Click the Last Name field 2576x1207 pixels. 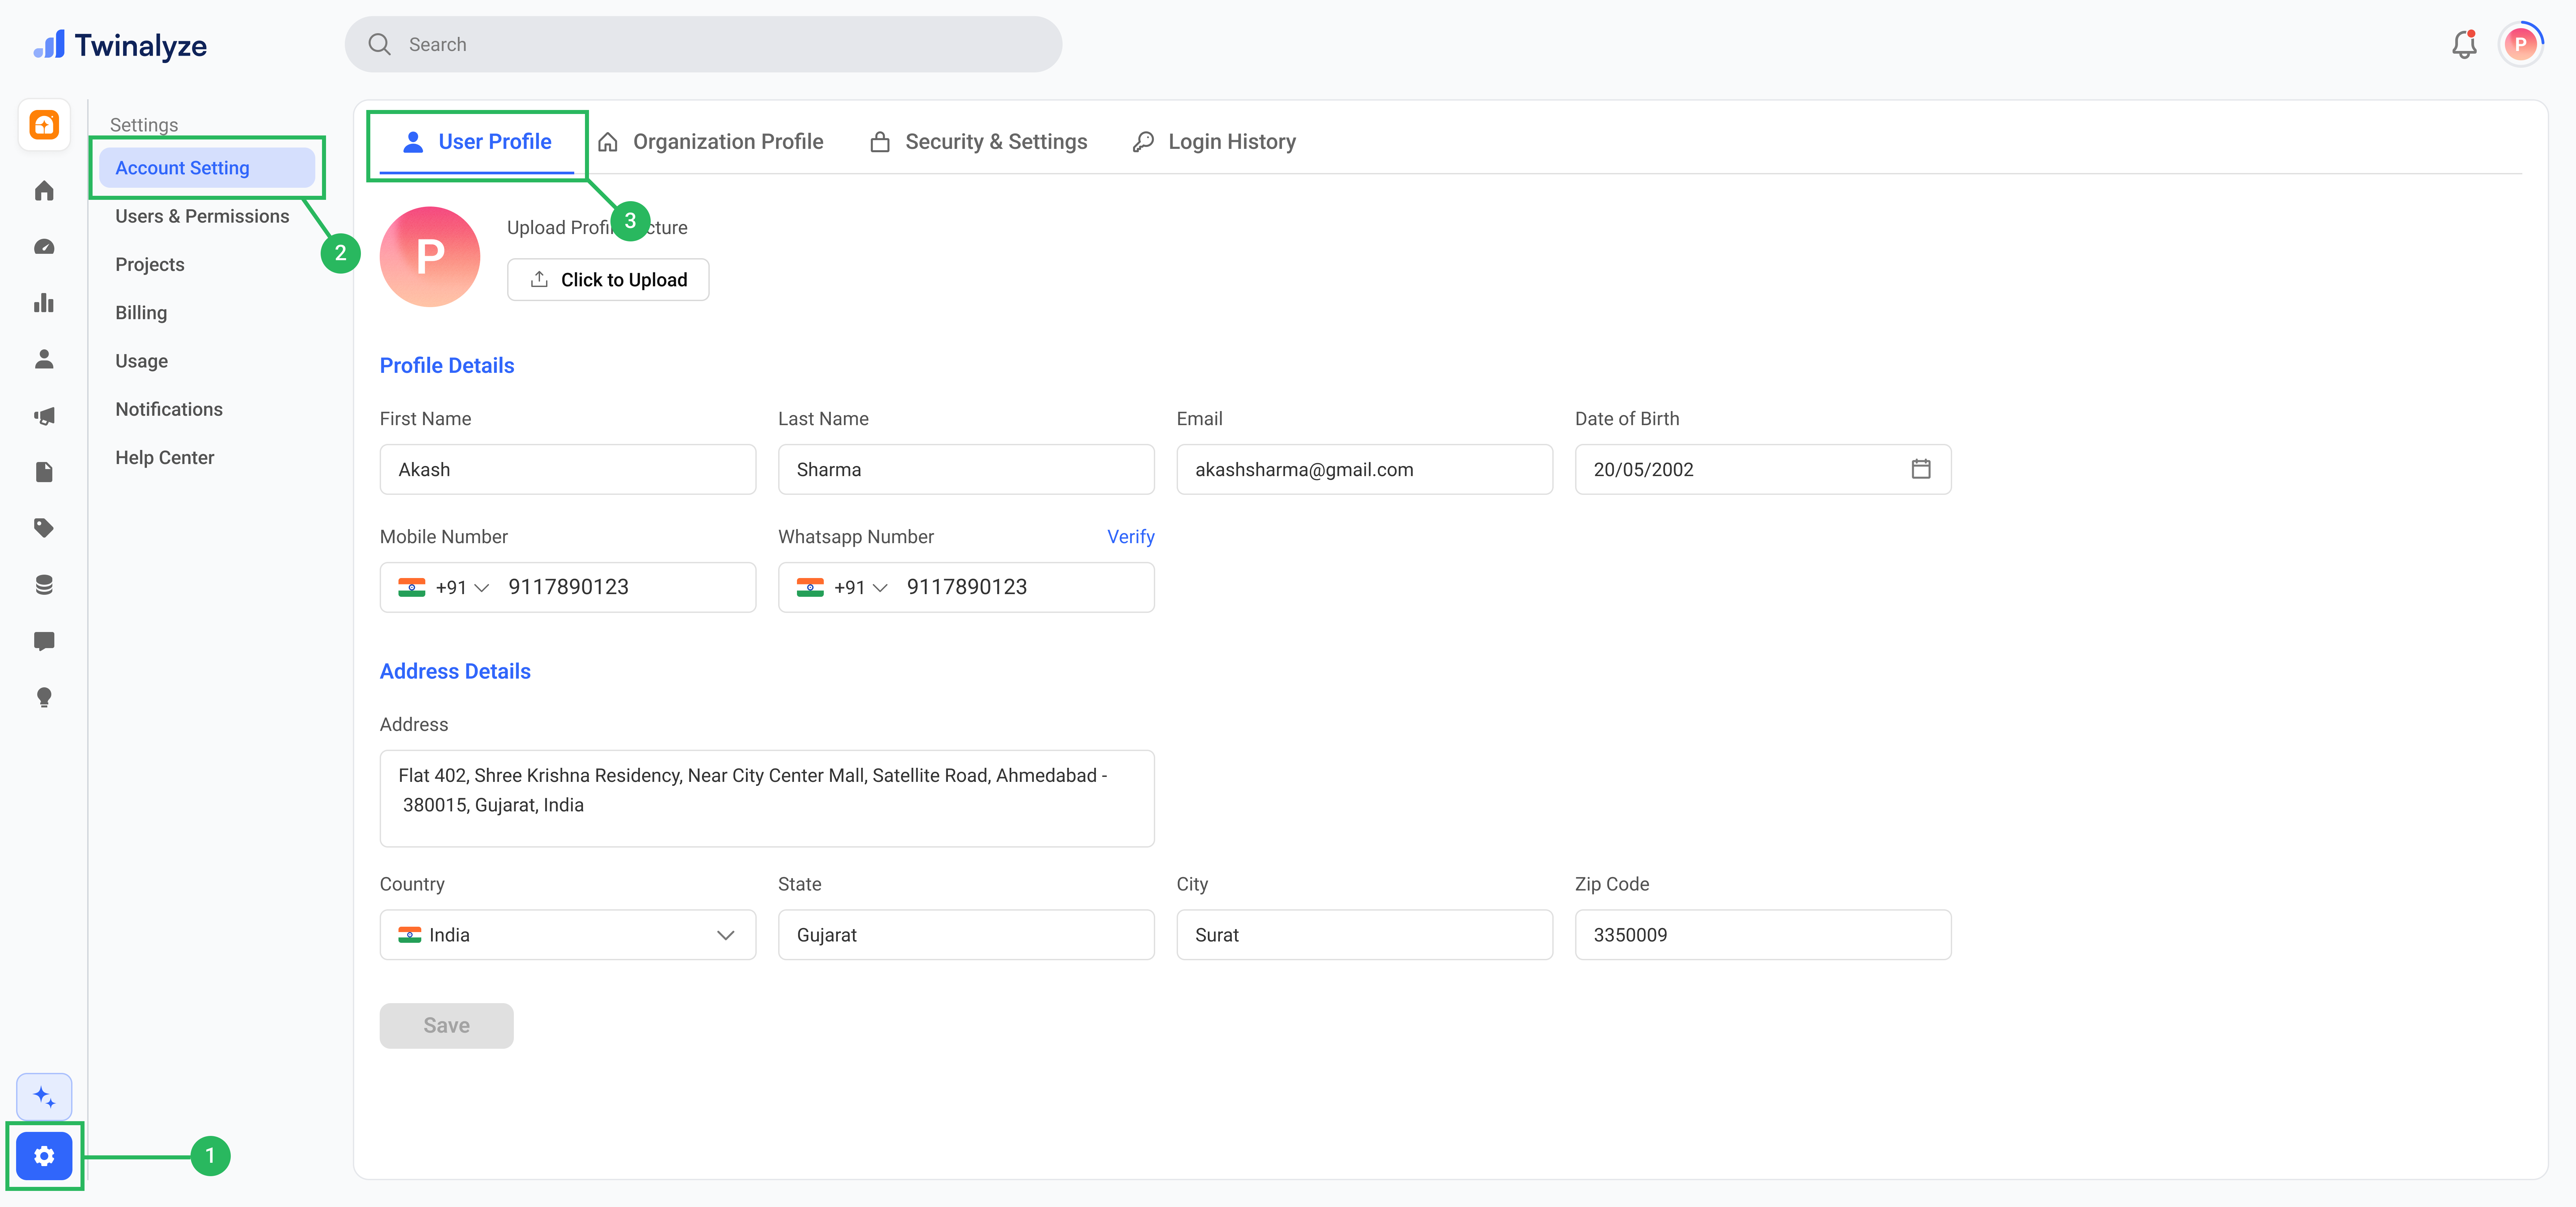click(966, 470)
